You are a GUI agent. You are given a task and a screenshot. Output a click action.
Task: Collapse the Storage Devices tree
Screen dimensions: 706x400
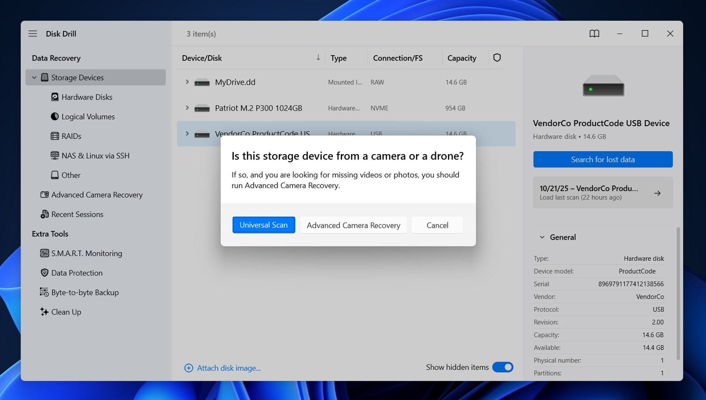[34, 77]
